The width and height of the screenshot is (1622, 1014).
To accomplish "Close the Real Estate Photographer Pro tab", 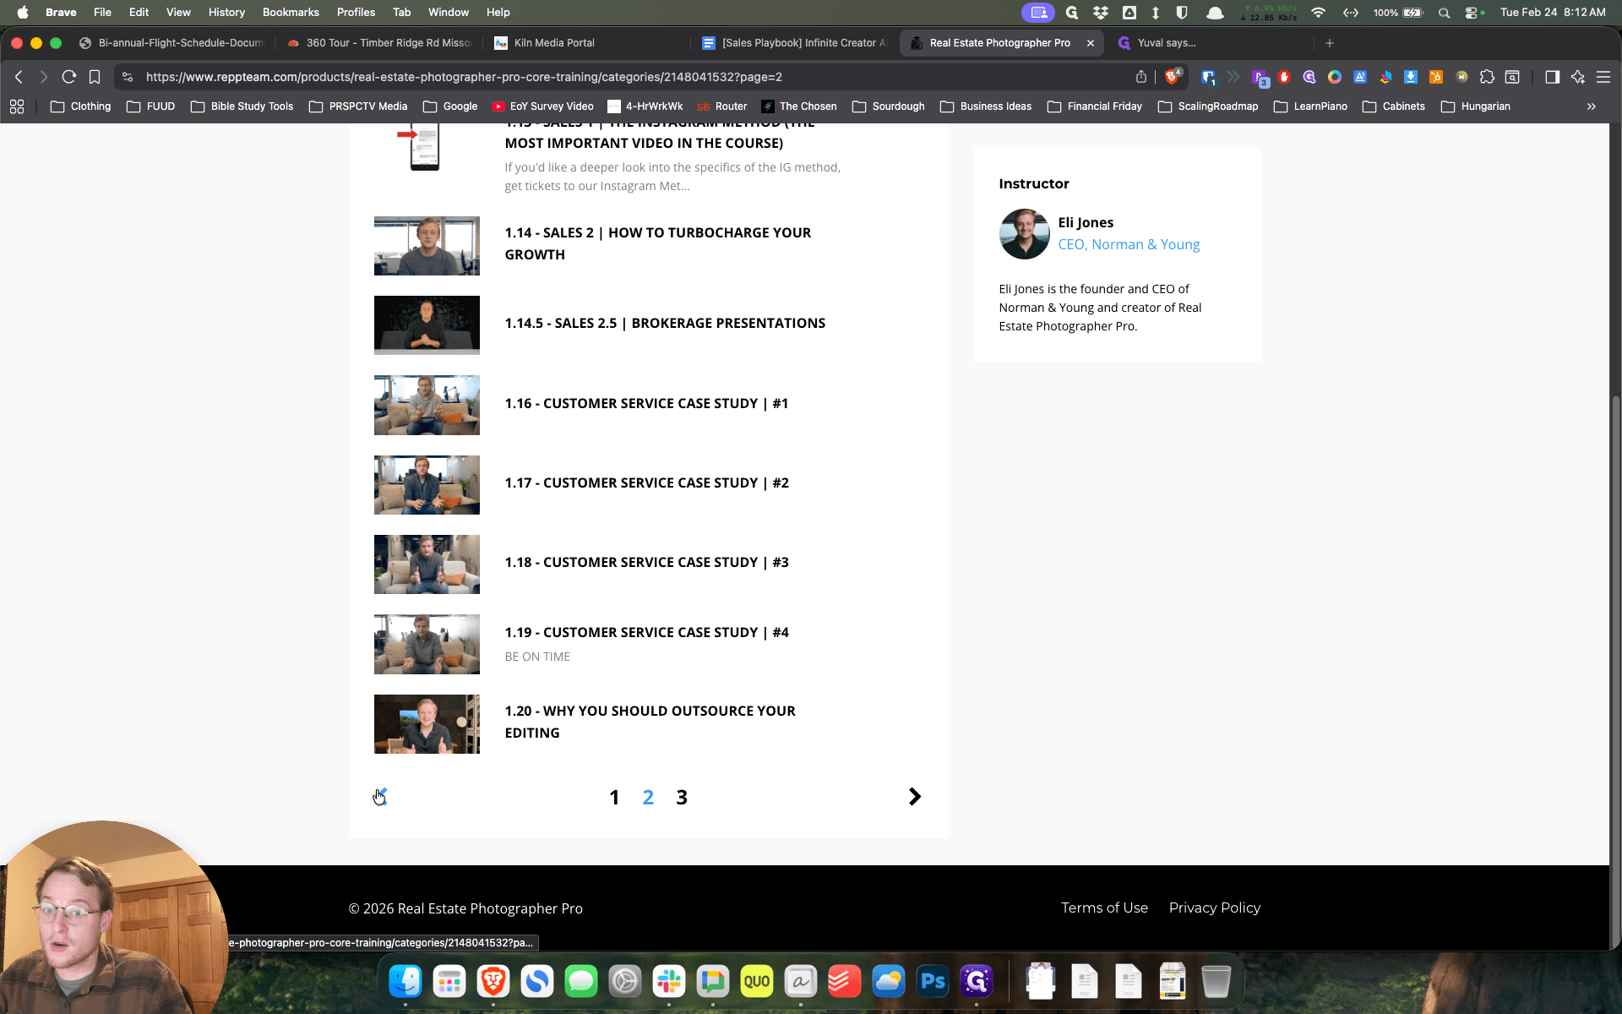I will (1090, 43).
